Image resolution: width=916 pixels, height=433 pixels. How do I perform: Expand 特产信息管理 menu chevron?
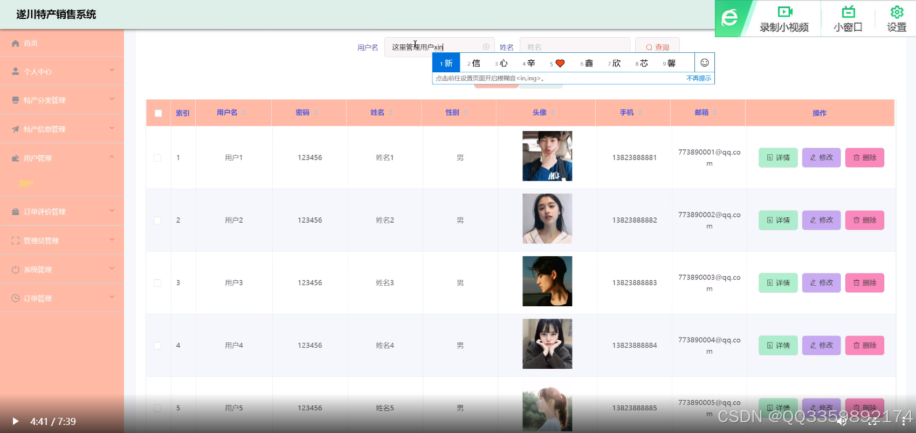click(112, 128)
